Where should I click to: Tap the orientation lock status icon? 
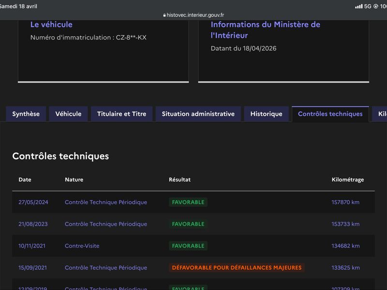pos(376,6)
